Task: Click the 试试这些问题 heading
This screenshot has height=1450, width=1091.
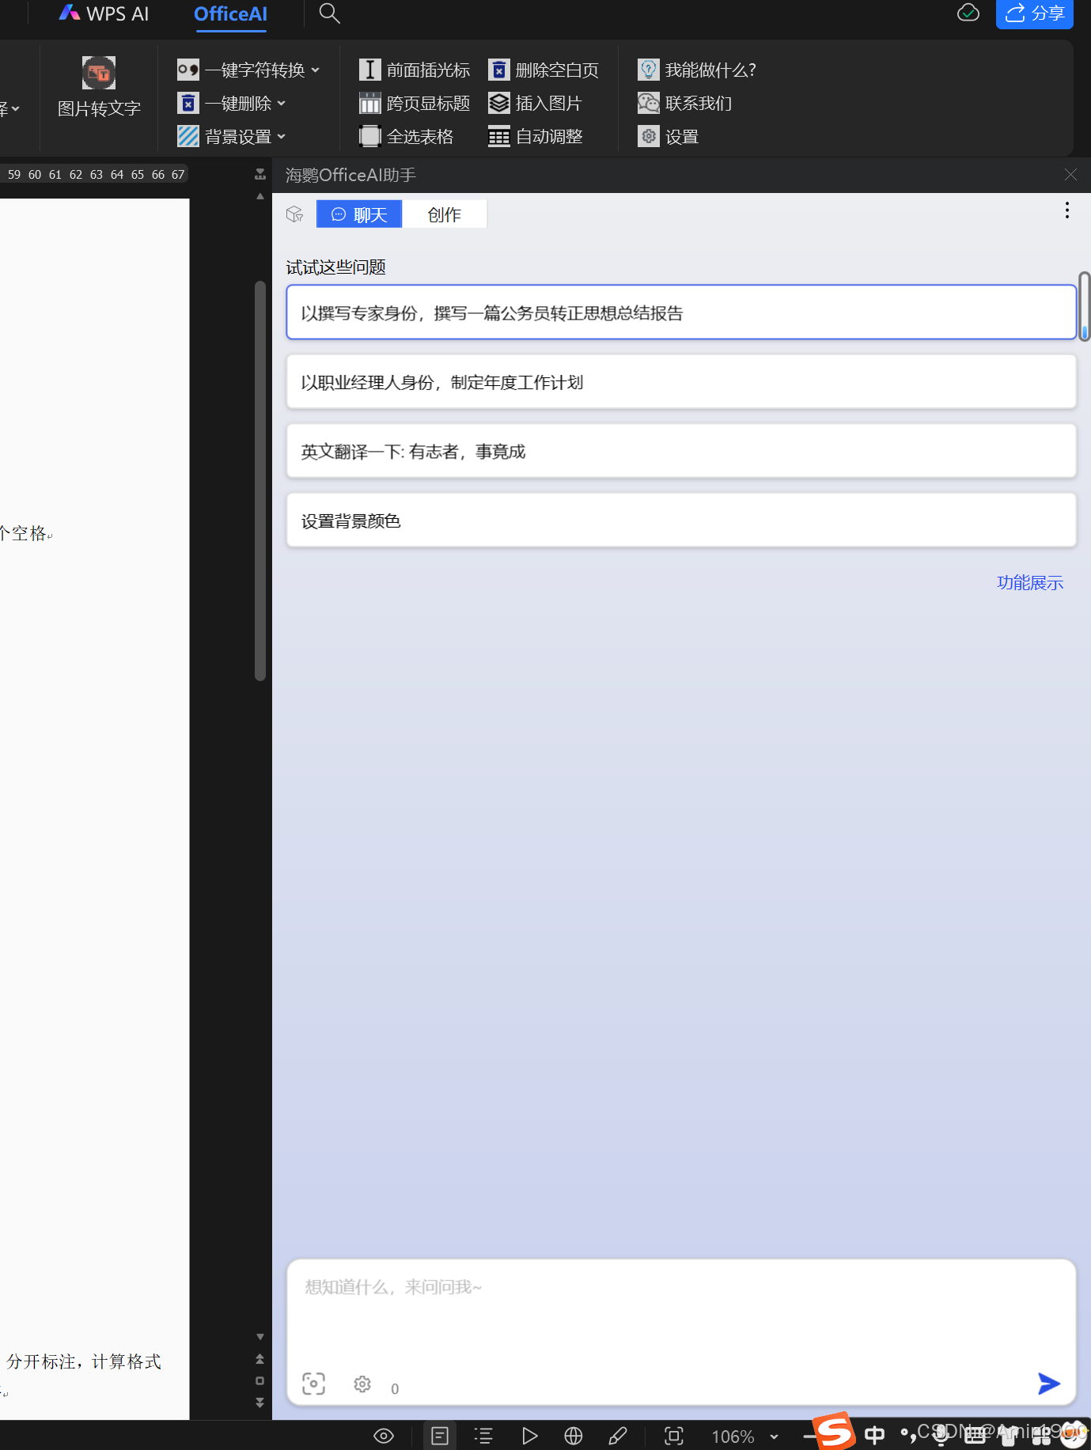Action: pos(336,267)
